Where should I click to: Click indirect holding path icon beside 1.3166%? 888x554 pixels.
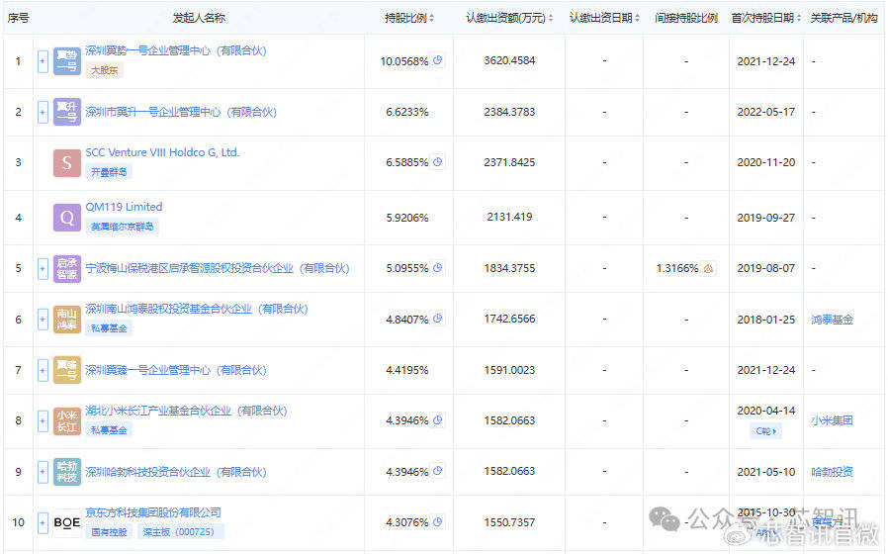point(708,268)
